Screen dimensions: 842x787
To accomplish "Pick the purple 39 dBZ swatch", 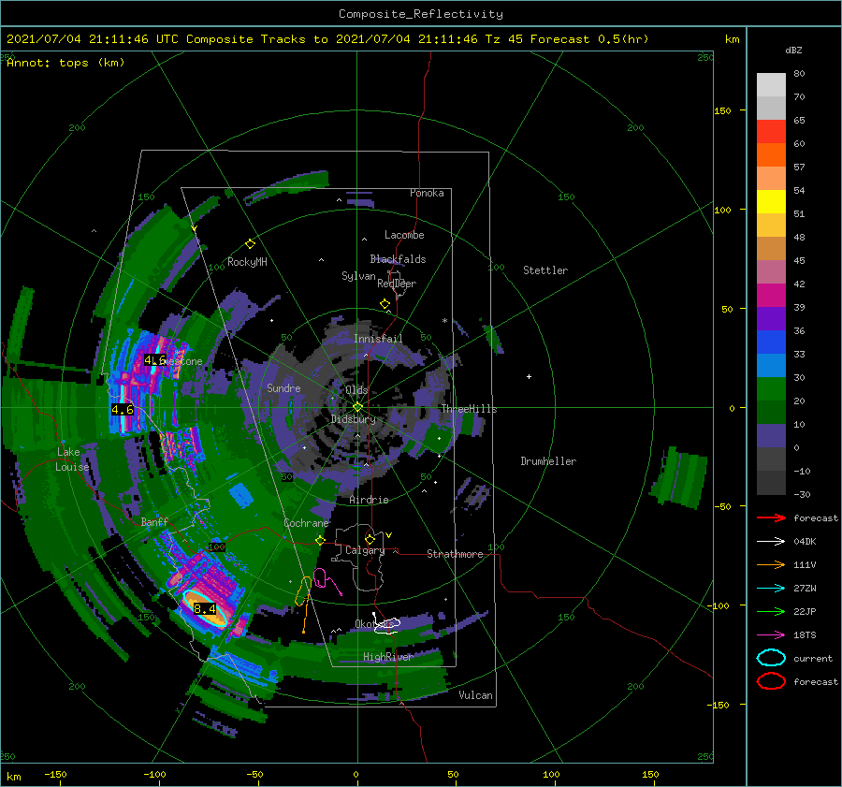I will tap(771, 318).
